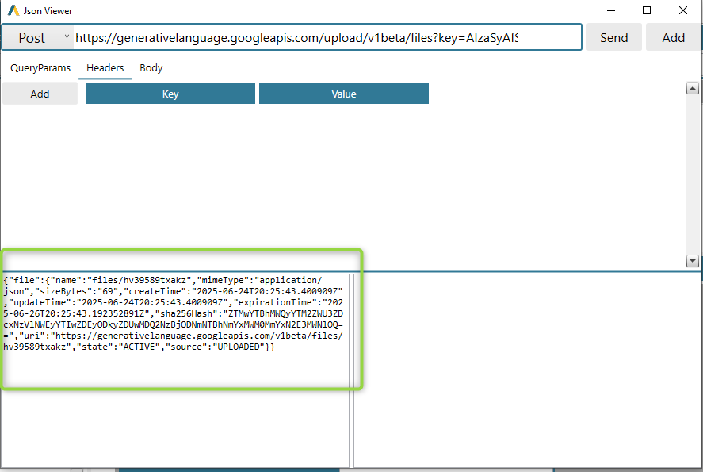Screen dimensions: 703x472
Task: Send the request with the Send button
Action: 613,38
